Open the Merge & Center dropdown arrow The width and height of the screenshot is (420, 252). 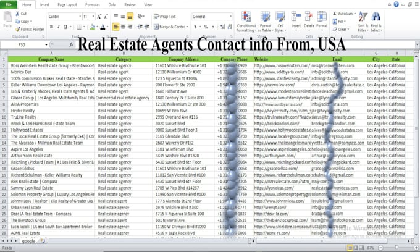187,27
